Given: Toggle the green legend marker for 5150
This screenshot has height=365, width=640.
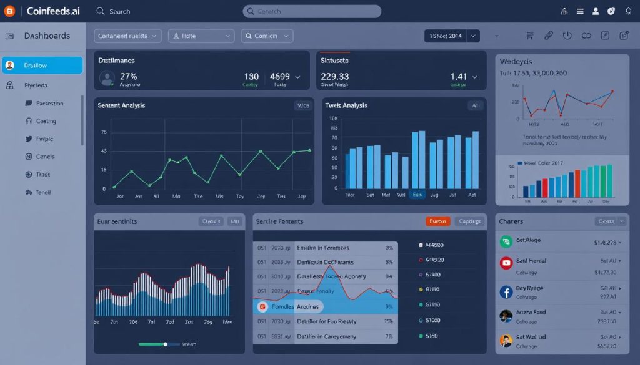Looking at the screenshot, I should coord(421,336).
